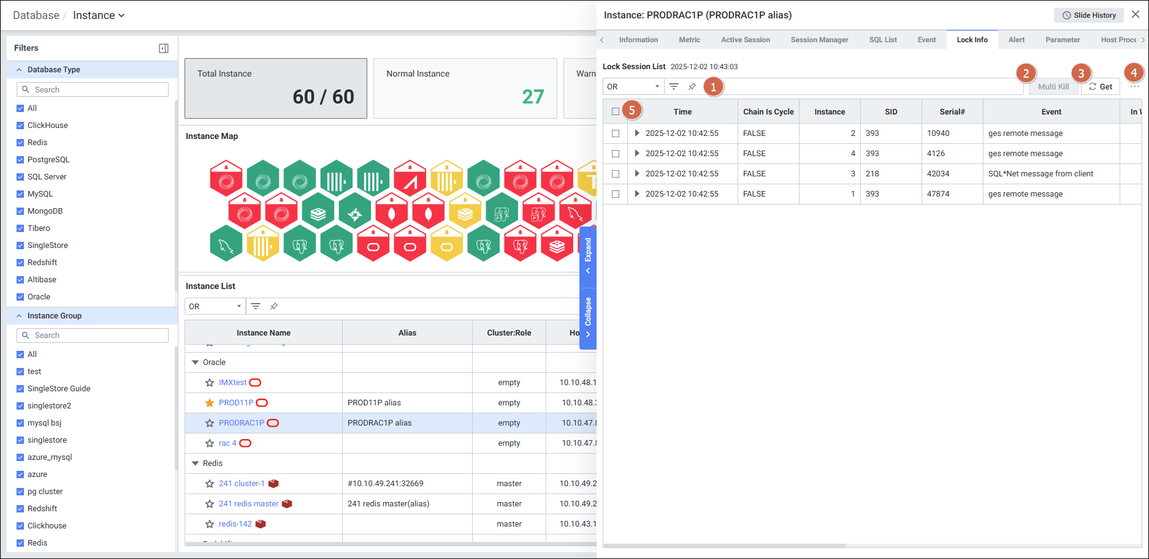Click the pin icon in Lock Session List toolbar
The image size is (1149, 559).
(692, 87)
